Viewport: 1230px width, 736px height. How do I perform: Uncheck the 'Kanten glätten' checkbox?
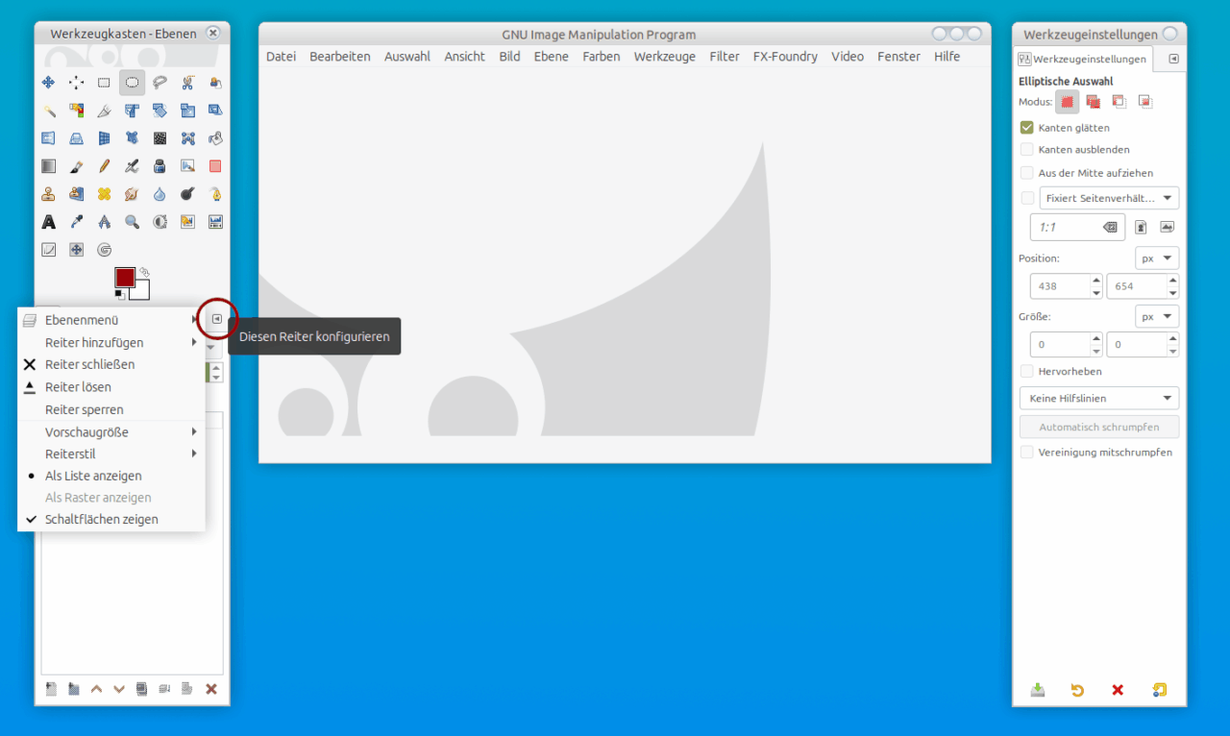point(1027,127)
